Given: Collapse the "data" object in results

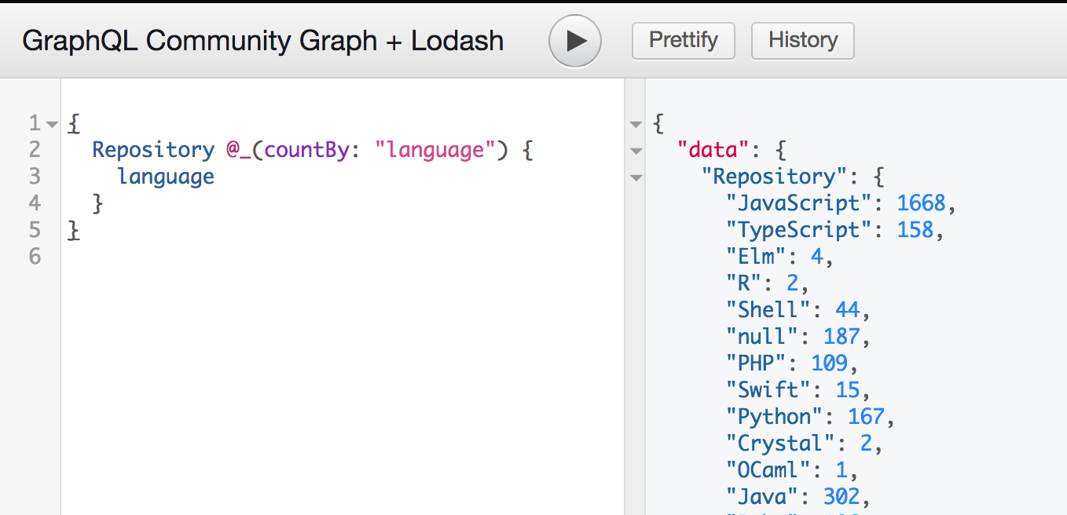Looking at the screenshot, I should 636,151.
